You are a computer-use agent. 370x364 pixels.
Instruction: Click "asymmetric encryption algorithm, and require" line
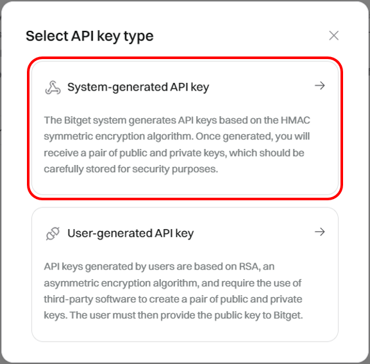click(x=172, y=283)
